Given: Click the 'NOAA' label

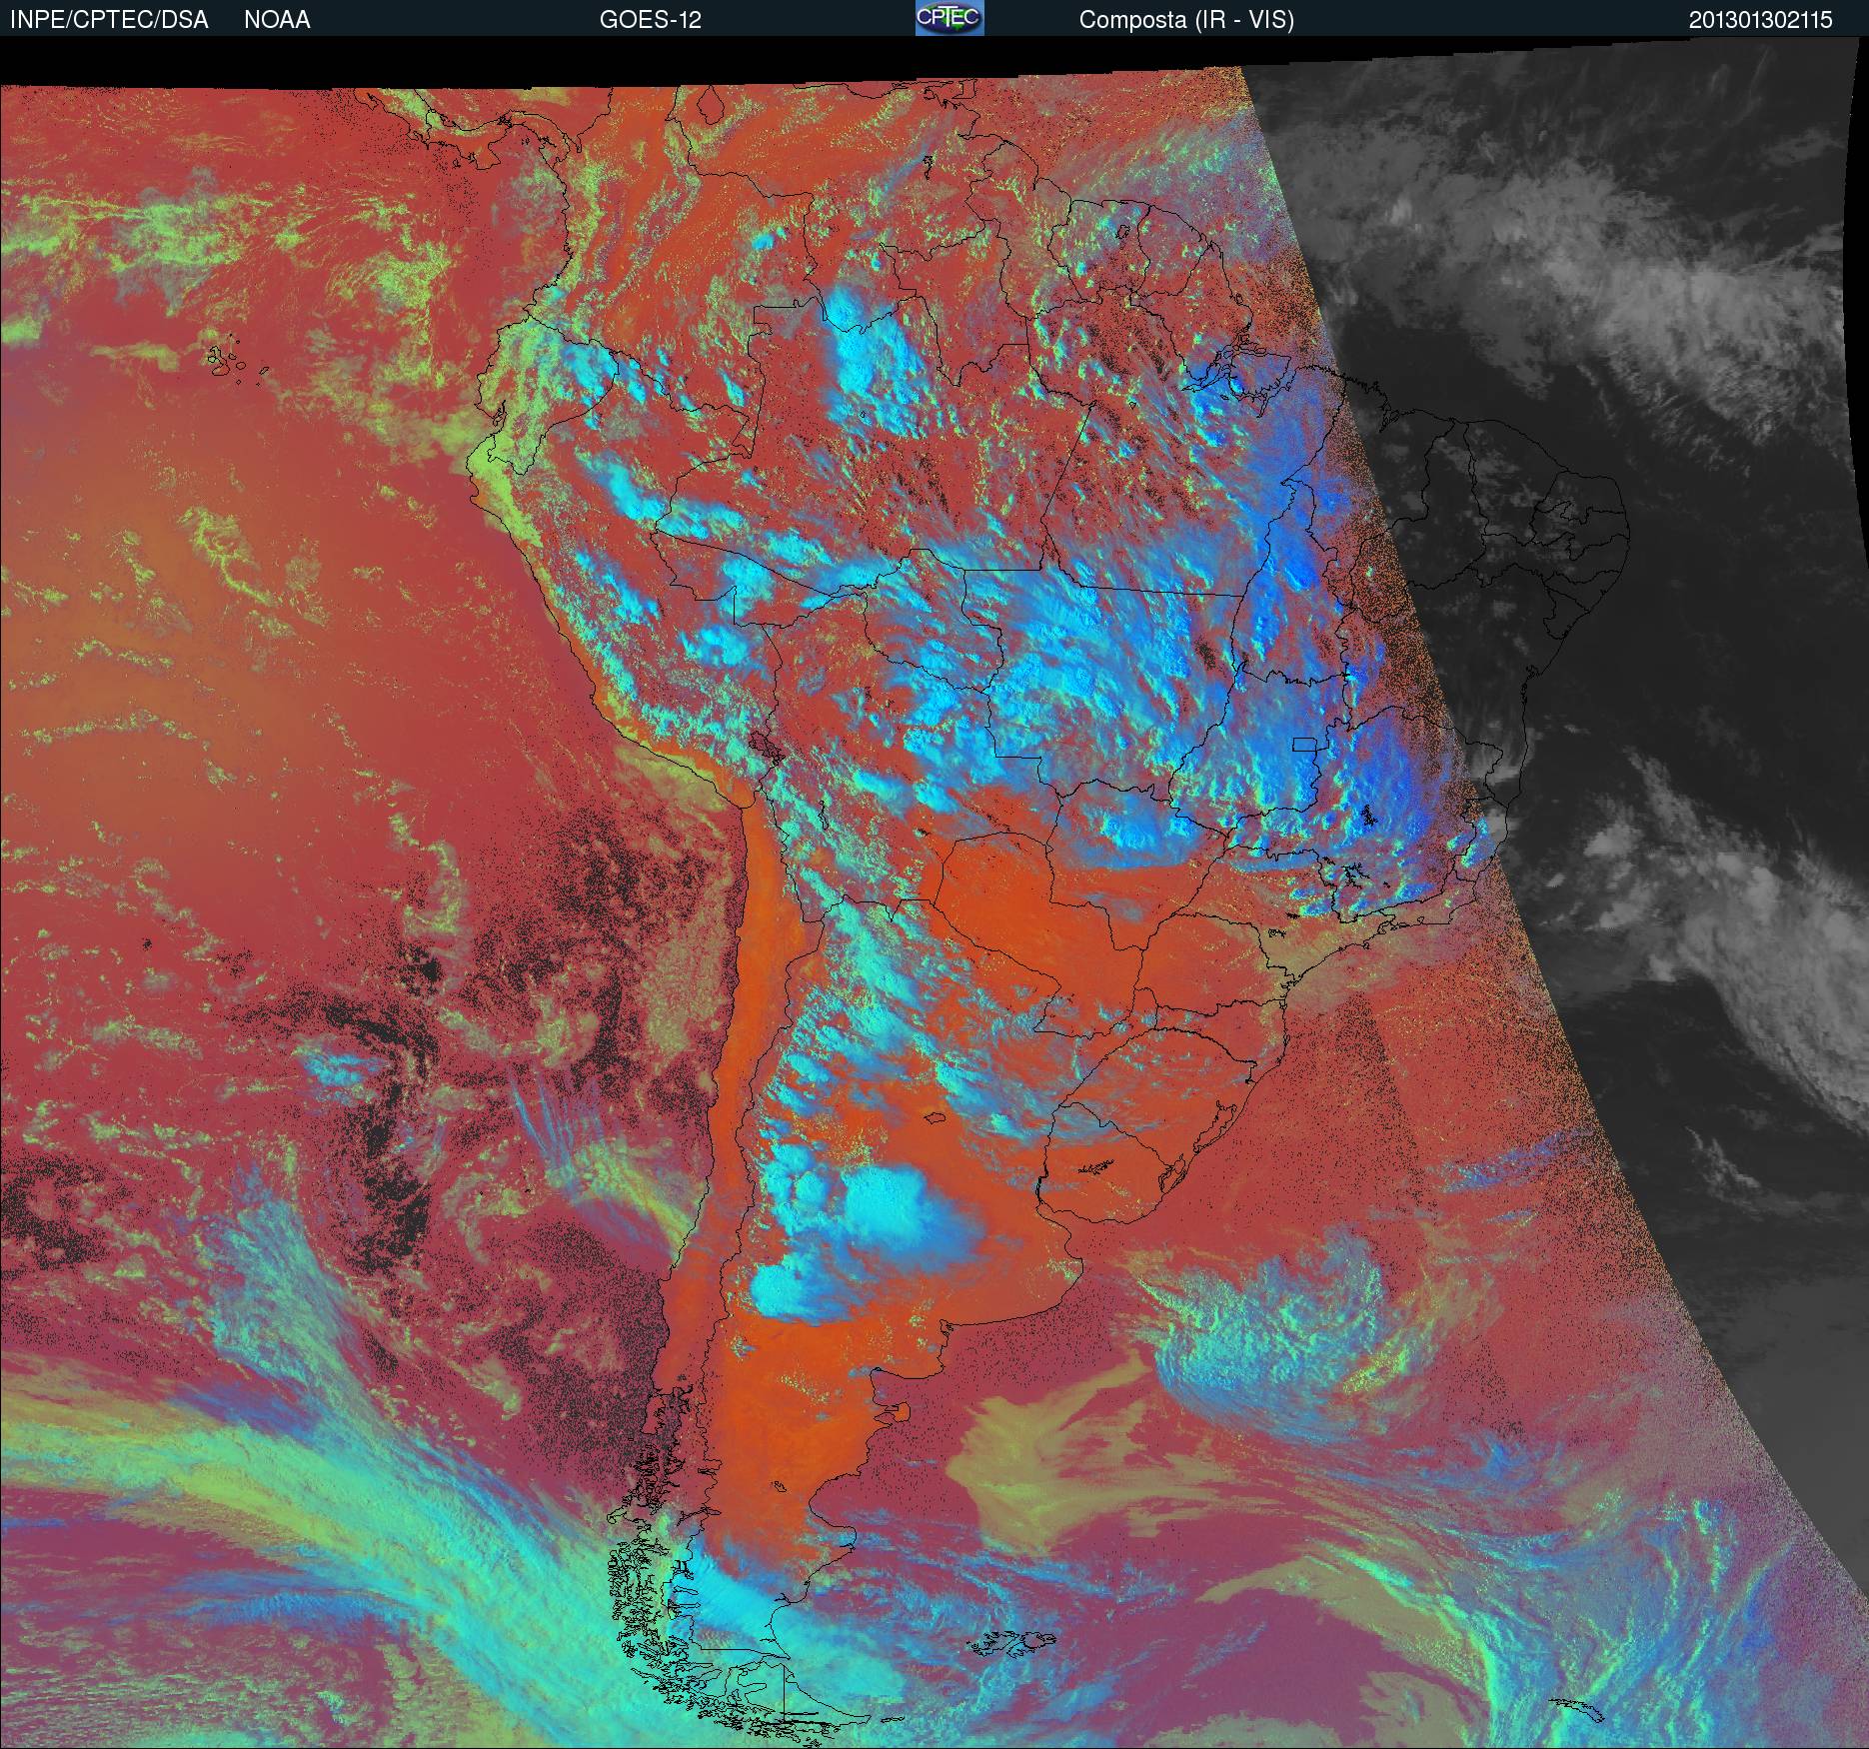Looking at the screenshot, I should (x=277, y=20).
